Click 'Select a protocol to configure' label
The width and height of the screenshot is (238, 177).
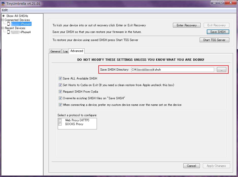click(77, 115)
